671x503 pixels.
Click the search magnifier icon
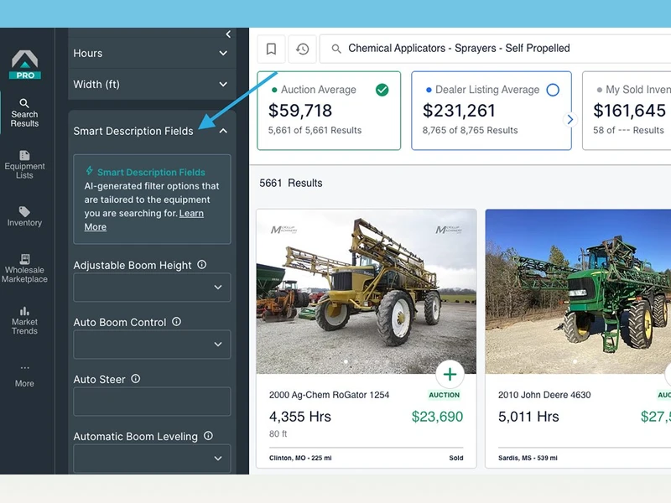click(336, 49)
